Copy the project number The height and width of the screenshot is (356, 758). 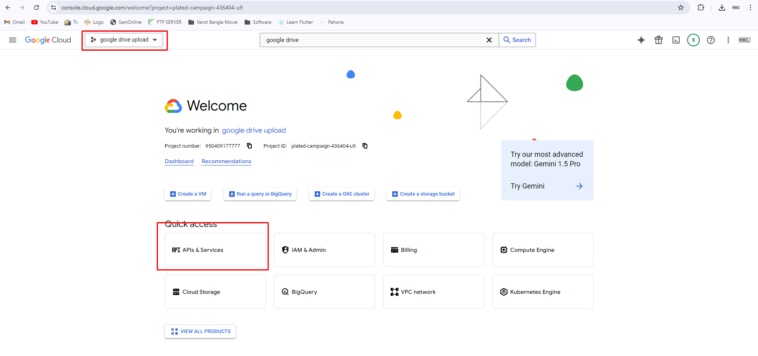coord(249,146)
